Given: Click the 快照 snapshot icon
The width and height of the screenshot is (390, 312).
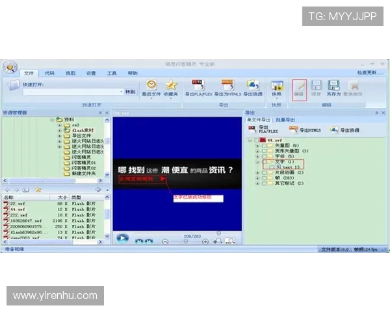Looking at the screenshot, I should click(x=277, y=86).
